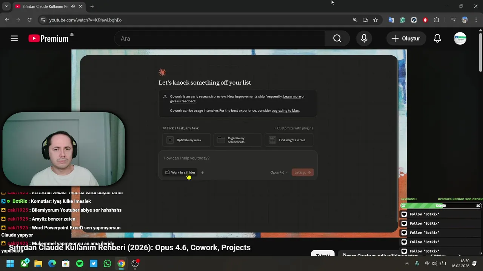Open a new browser tab
The height and width of the screenshot is (271, 483).
(x=92, y=6)
